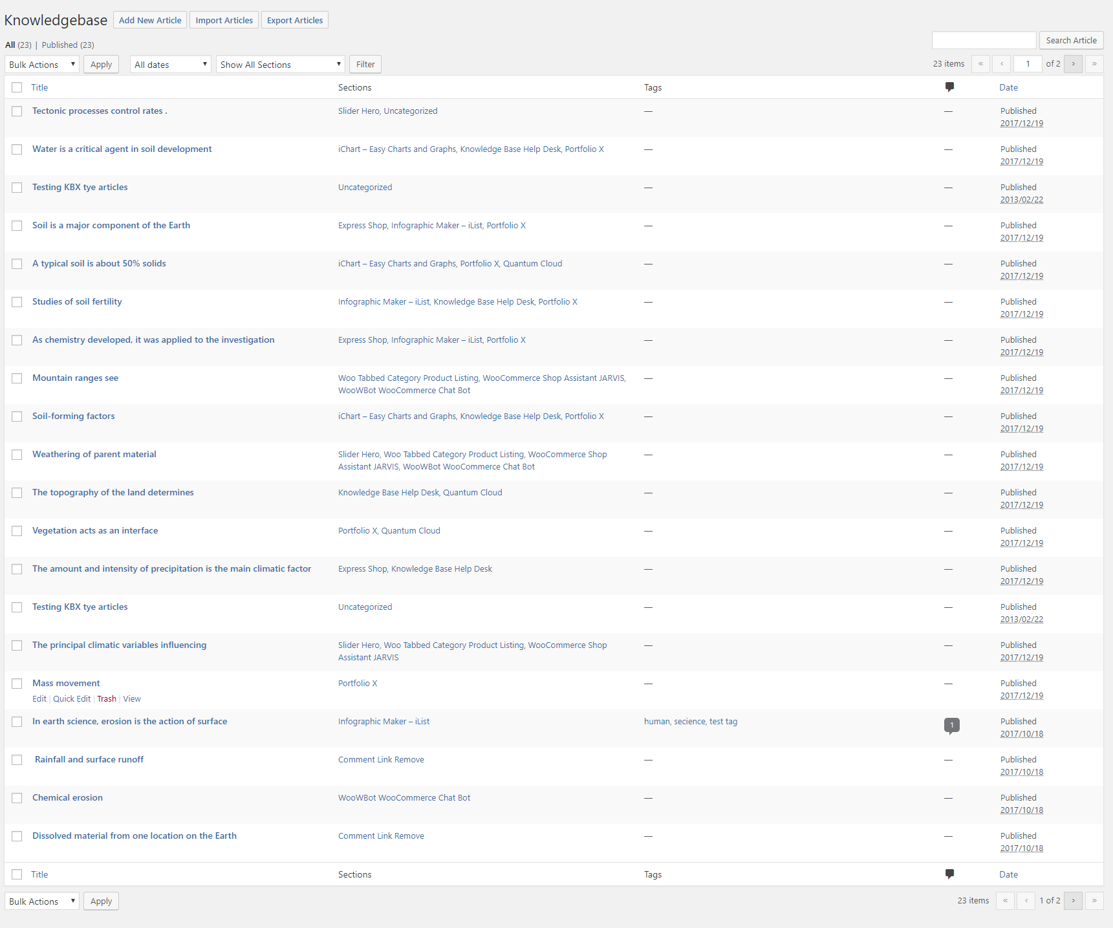Click Trash link under Mass movement
1113x928 pixels.
pyautogui.click(x=107, y=699)
